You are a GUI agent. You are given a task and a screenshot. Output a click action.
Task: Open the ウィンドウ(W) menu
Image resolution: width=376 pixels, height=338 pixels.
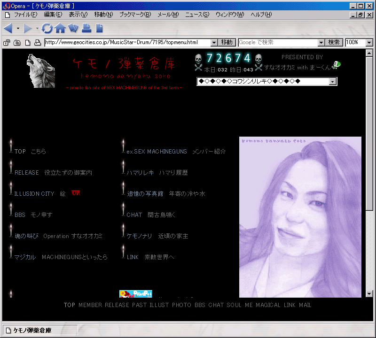[x=230, y=15]
